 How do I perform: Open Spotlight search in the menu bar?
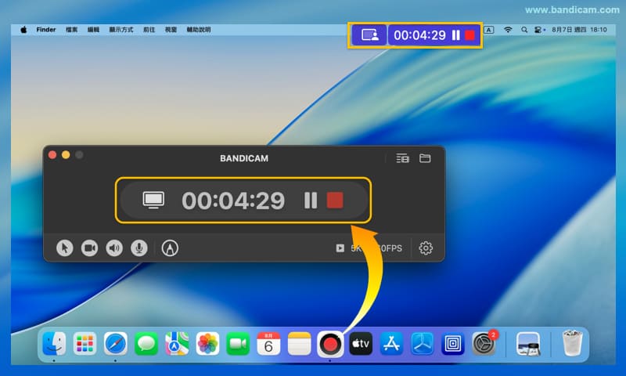click(524, 30)
